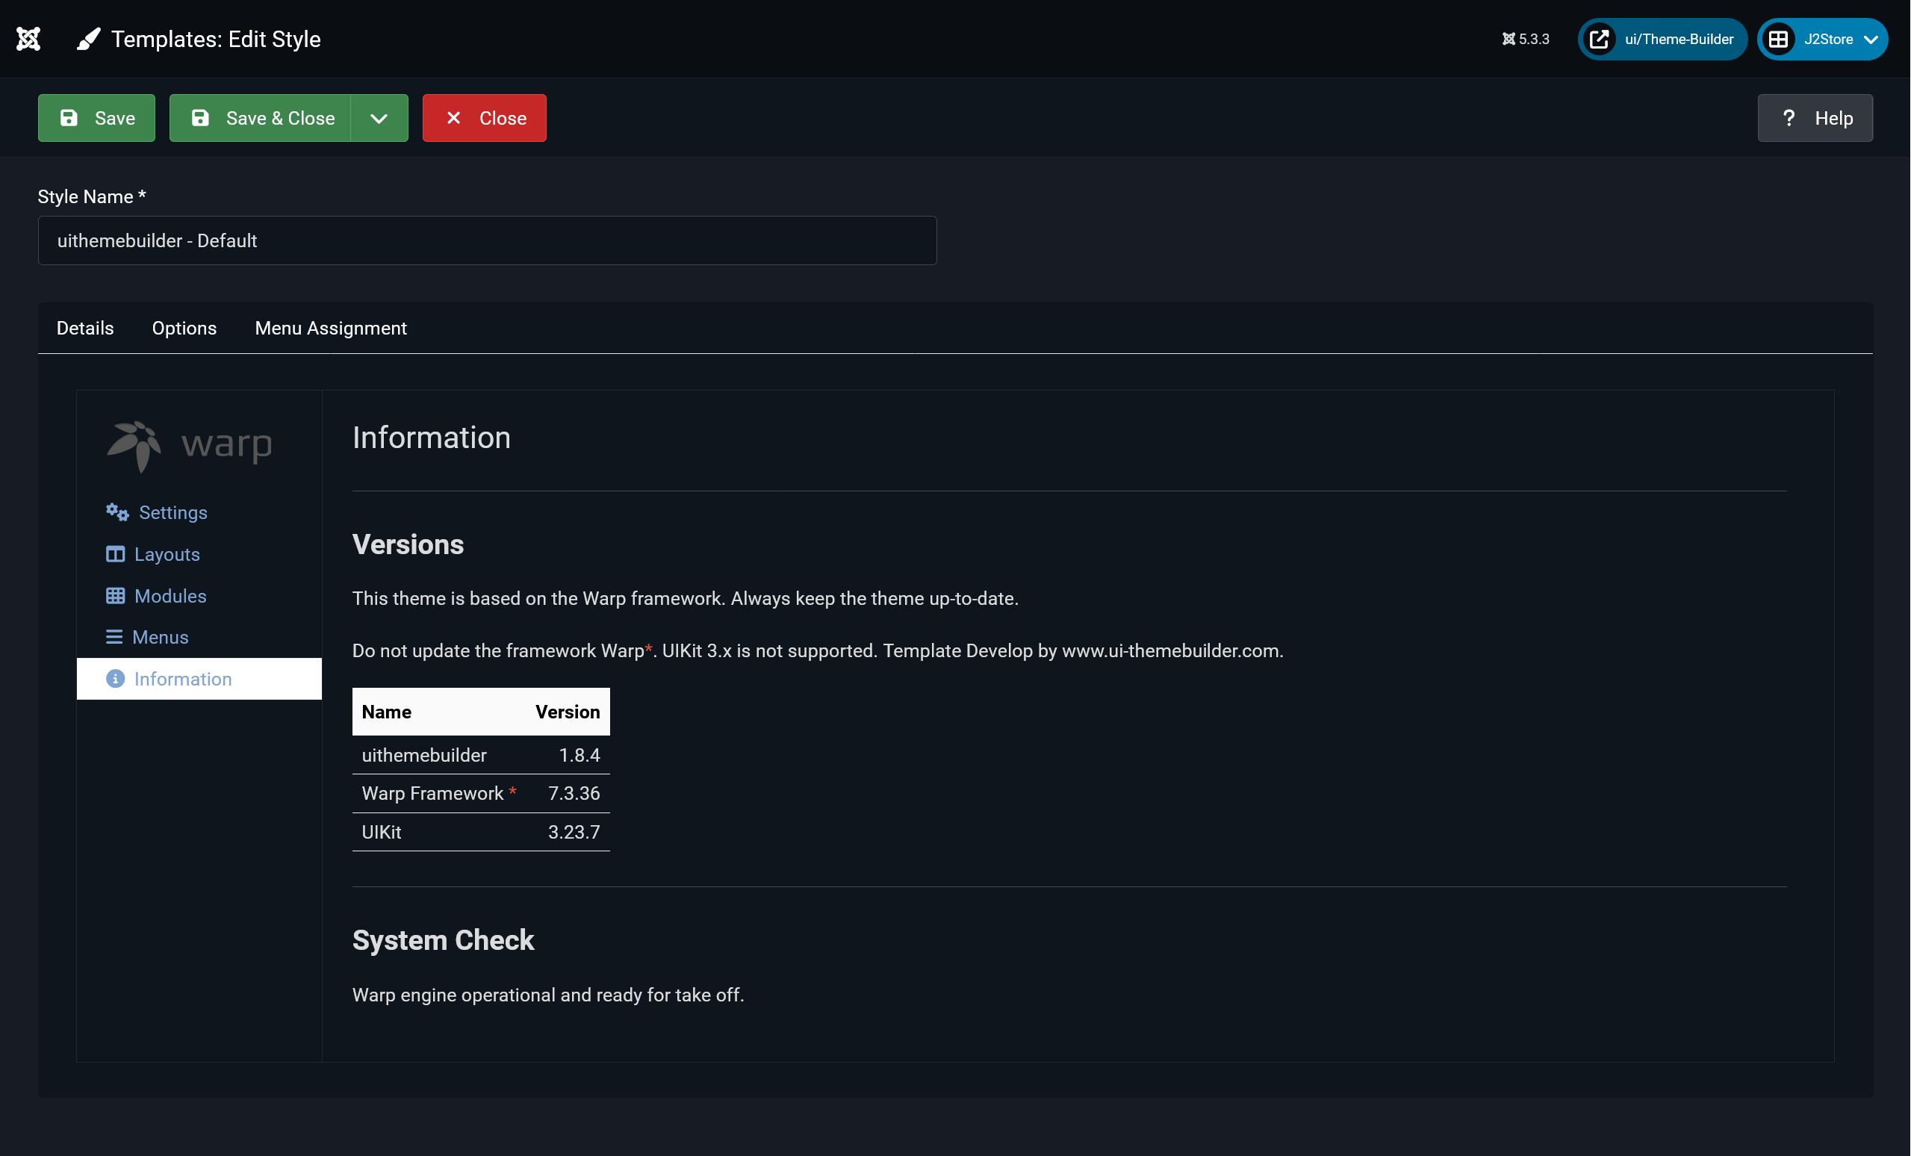Click the Settings gears icon
The width and height of the screenshot is (1911, 1156).
pos(117,512)
